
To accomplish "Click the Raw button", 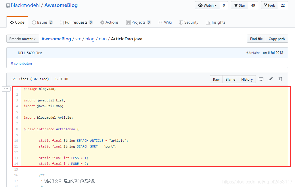I will pyautogui.click(x=216, y=79).
